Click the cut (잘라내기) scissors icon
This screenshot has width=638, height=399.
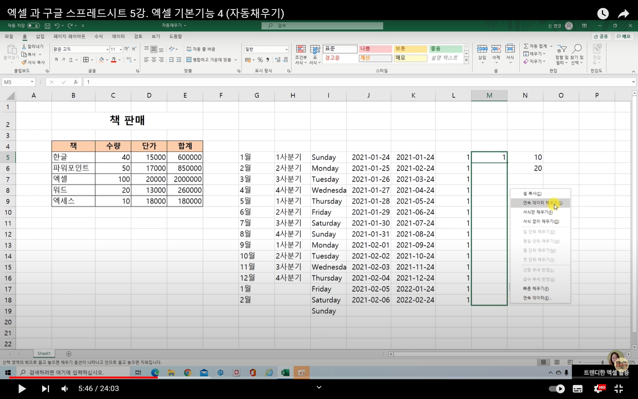24,46
